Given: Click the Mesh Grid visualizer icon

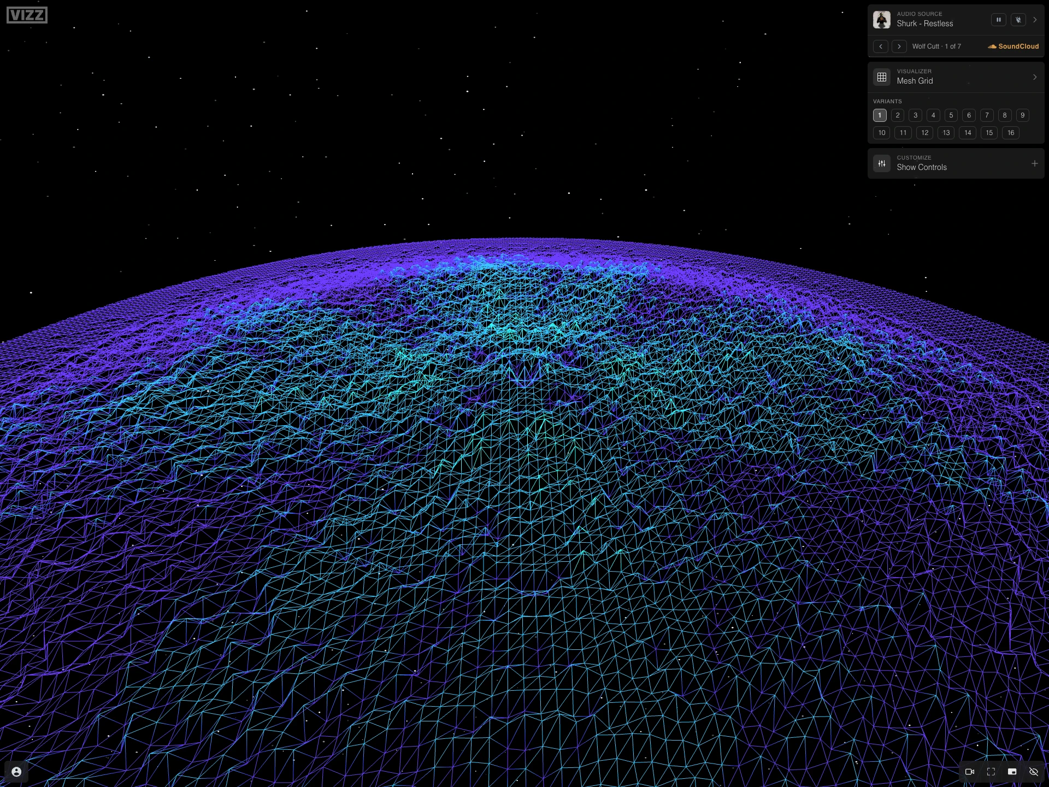Looking at the screenshot, I should (881, 77).
